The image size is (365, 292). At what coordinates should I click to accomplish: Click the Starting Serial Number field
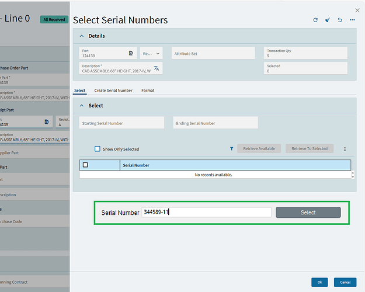123,123
